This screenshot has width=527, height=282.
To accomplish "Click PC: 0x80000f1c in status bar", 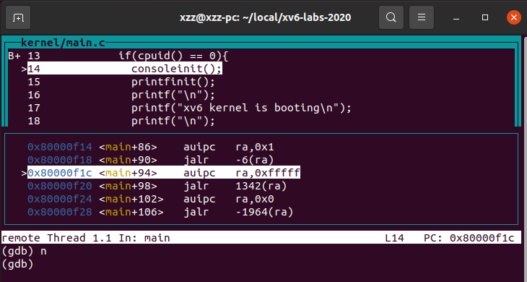I will tap(469, 238).
